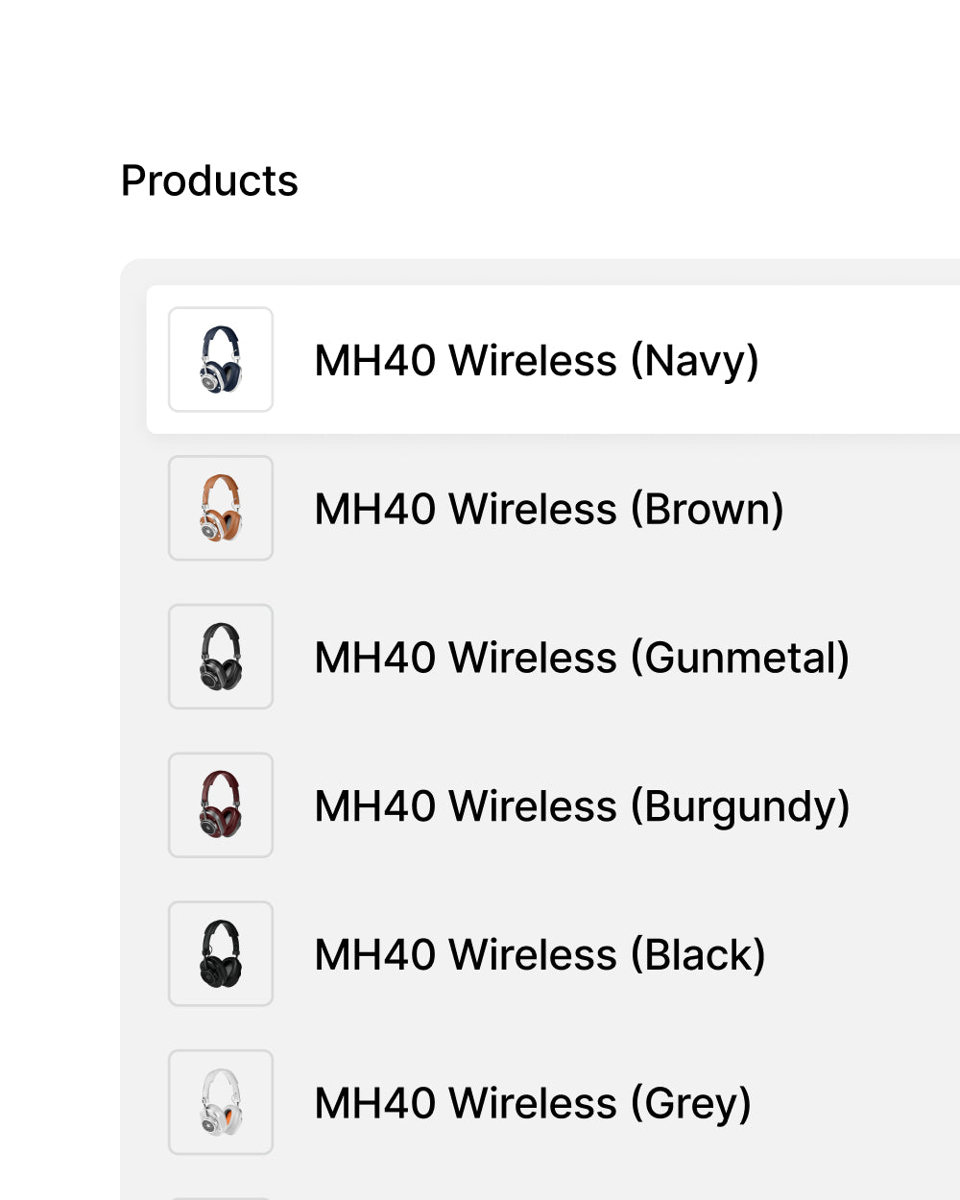Select the Black product list row
This screenshot has width=960, height=1200.
(x=864, y=954)
